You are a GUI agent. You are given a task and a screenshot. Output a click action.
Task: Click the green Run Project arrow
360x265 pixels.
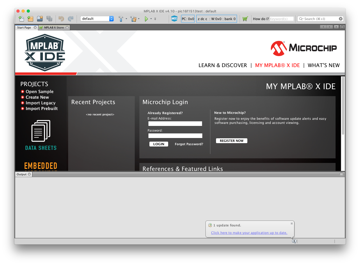(146, 19)
